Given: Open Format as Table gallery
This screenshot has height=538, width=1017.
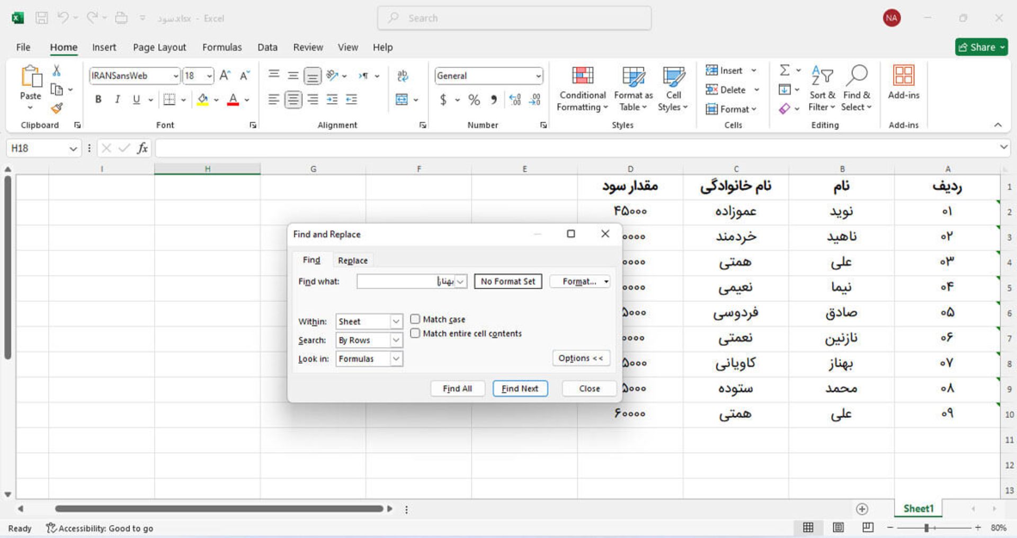Looking at the screenshot, I should (x=633, y=89).
